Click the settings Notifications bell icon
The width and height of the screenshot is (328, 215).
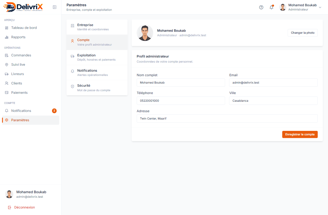72,71
